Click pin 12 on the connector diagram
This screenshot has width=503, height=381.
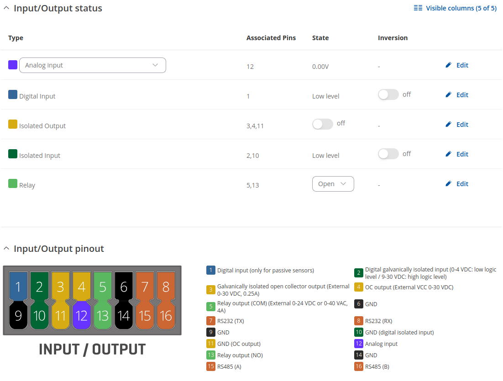click(x=81, y=315)
